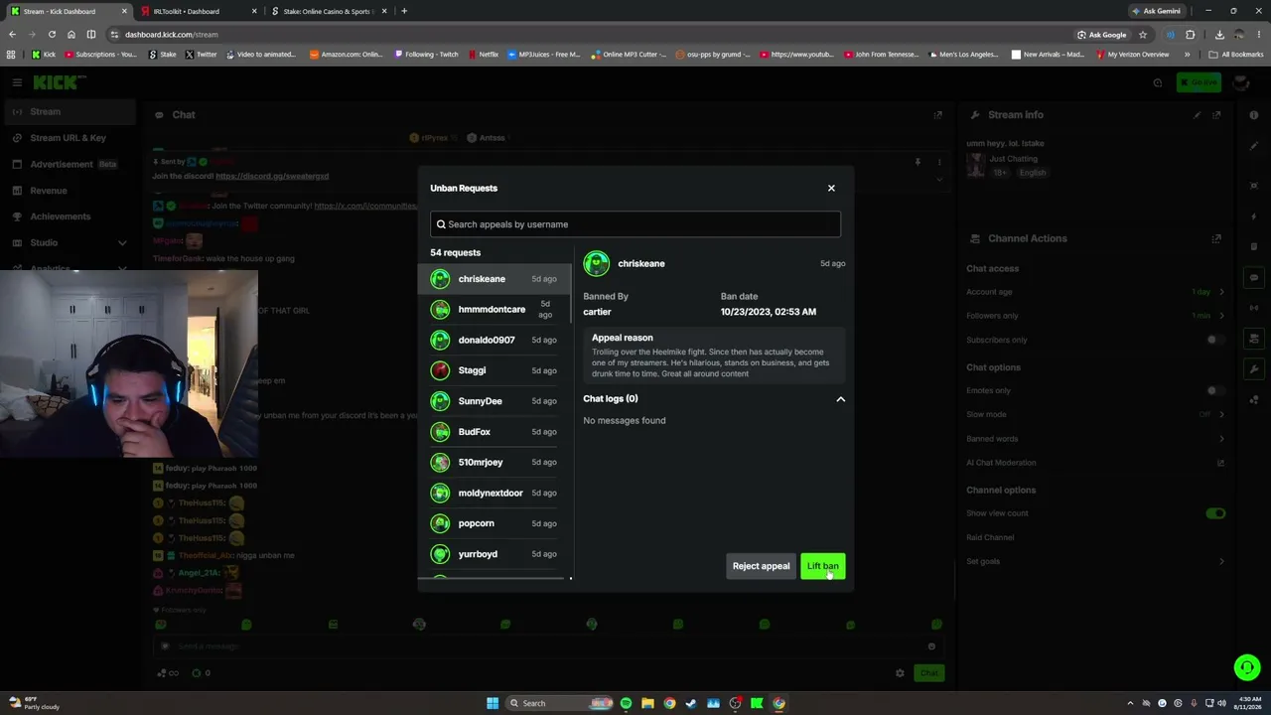Open Followers only duration chevron
Screen dimensions: 1271x715
1221,316
